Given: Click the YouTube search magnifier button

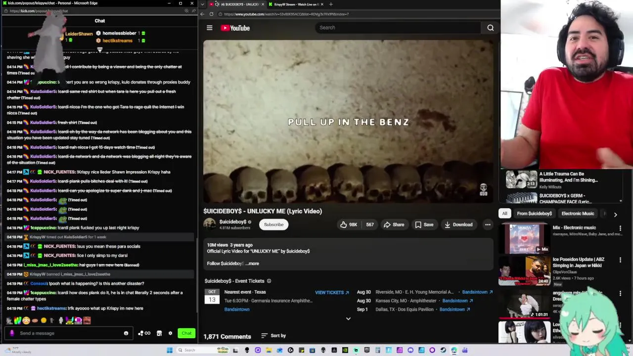Looking at the screenshot, I should click(x=491, y=28).
